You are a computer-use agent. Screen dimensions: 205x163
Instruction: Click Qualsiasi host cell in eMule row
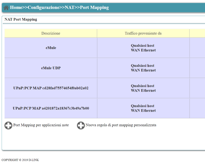pos(143,46)
